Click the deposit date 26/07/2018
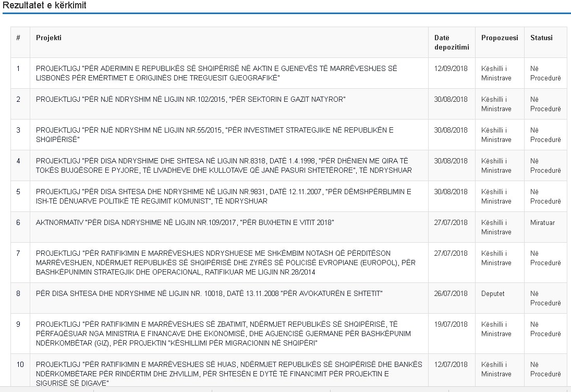The image size is (571, 392). 451,293
